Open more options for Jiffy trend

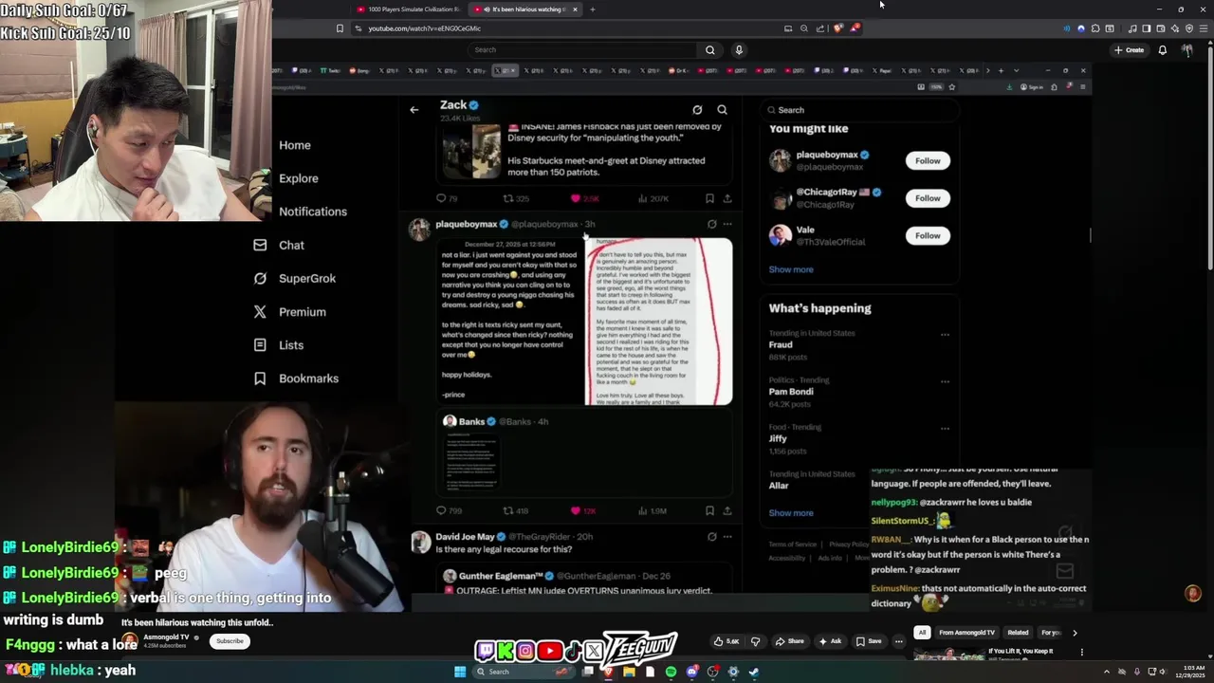[945, 429]
